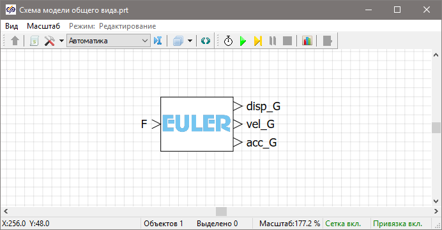The height and width of the screenshot is (230, 442).
Task: Open the Автоматика library combo box
Action: 108,41
